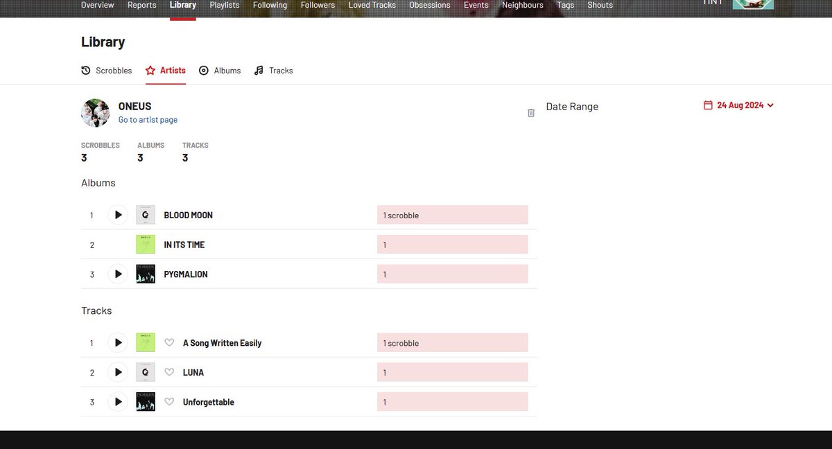Click cover art beside A Song Written Easily

(146, 343)
